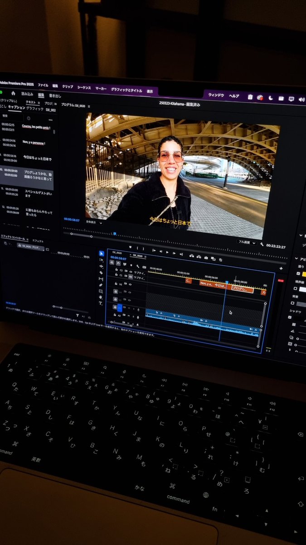Screen dimensions: 306x545
Task: Open the エフェクトコントロール panel menu
Action: click(28, 239)
